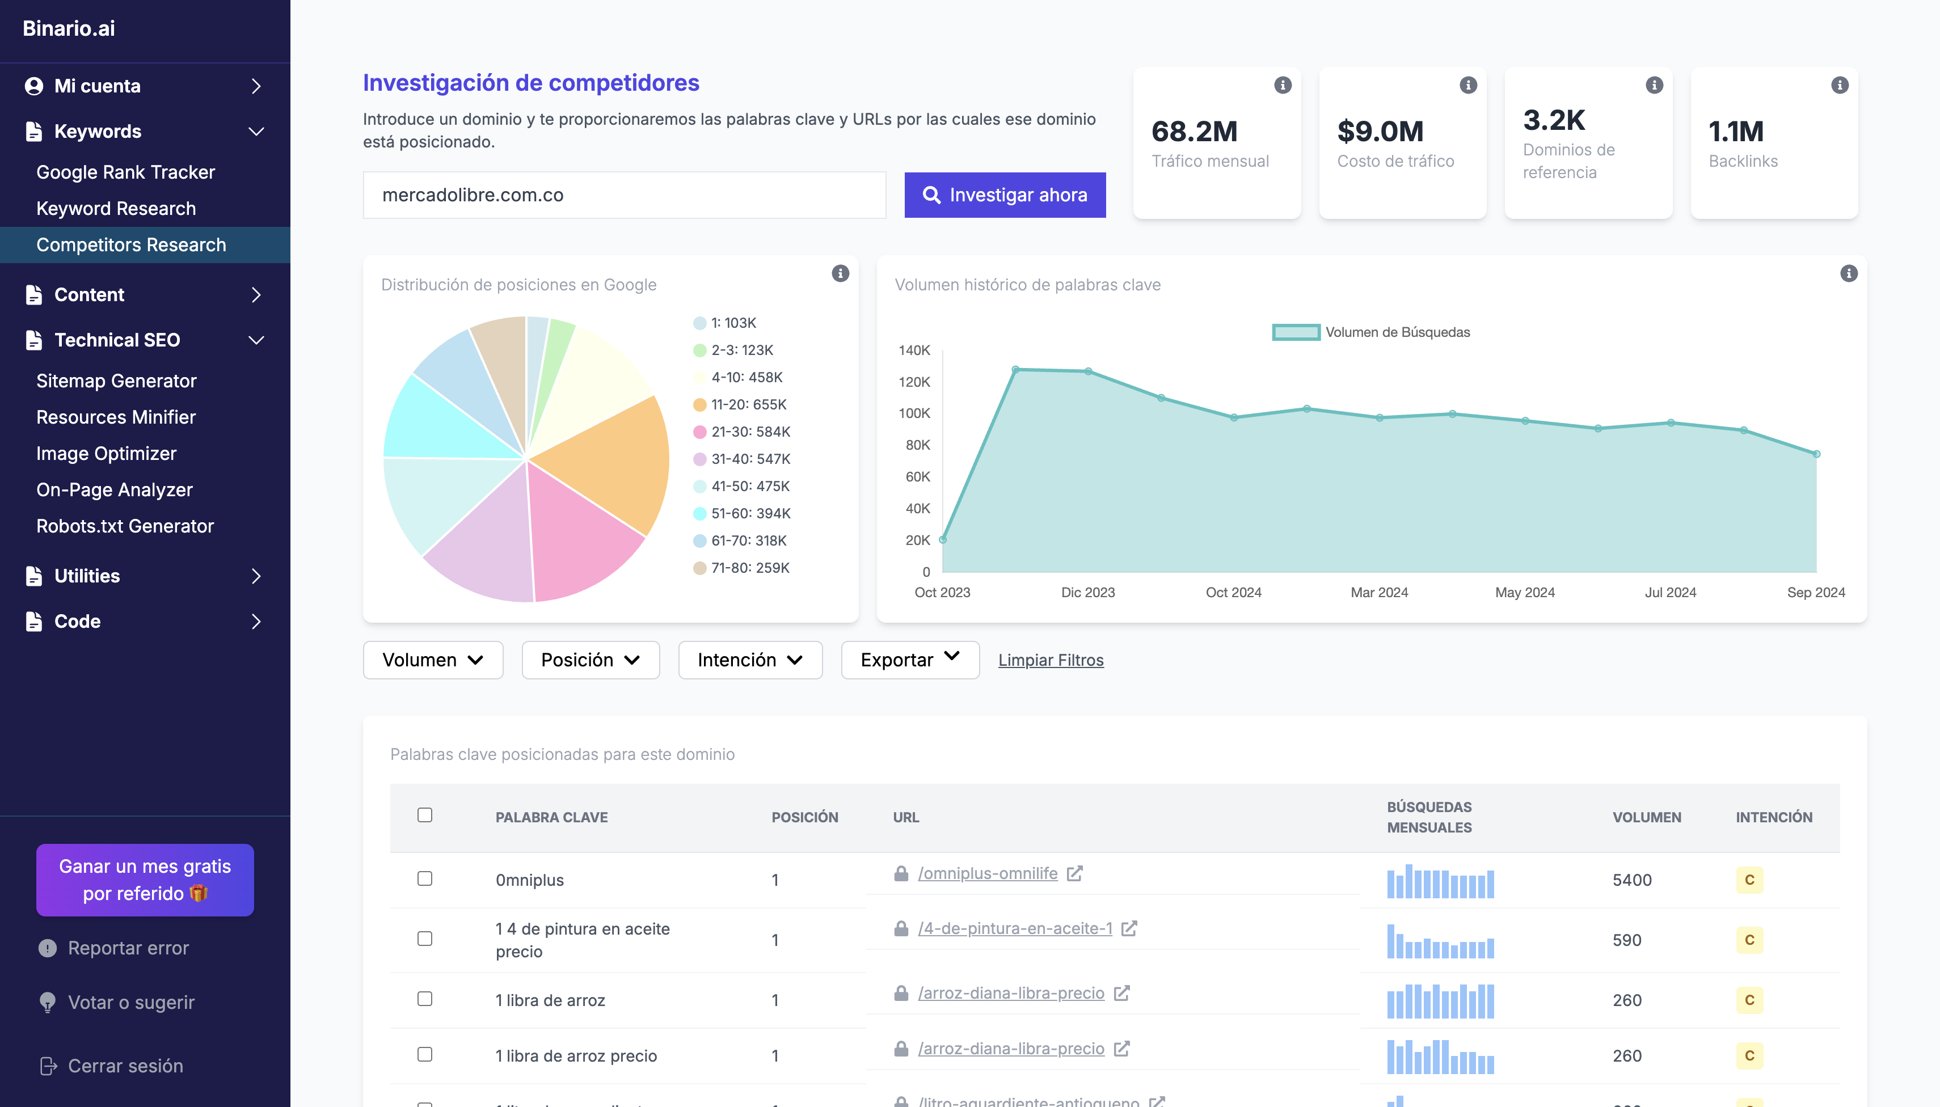The width and height of the screenshot is (1940, 1107).
Task: Open info tooltip on Costo de tráfico card
Action: point(1467,85)
